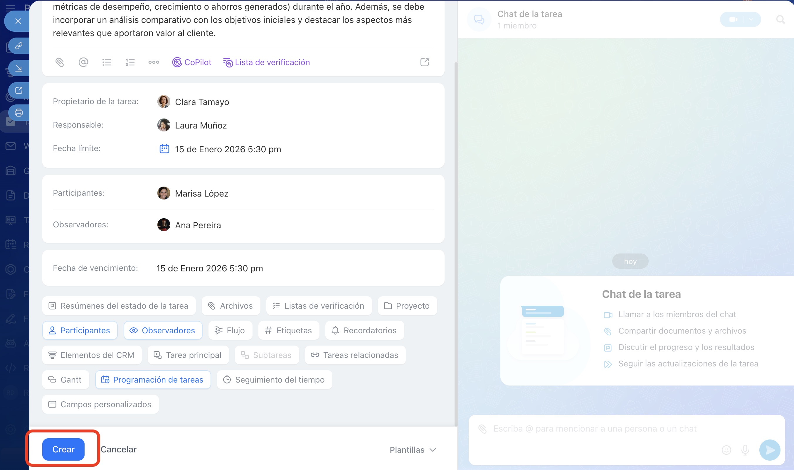The image size is (794, 470).
Task: Expand the description editor to full screen
Action: pyautogui.click(x=424, y=62)
